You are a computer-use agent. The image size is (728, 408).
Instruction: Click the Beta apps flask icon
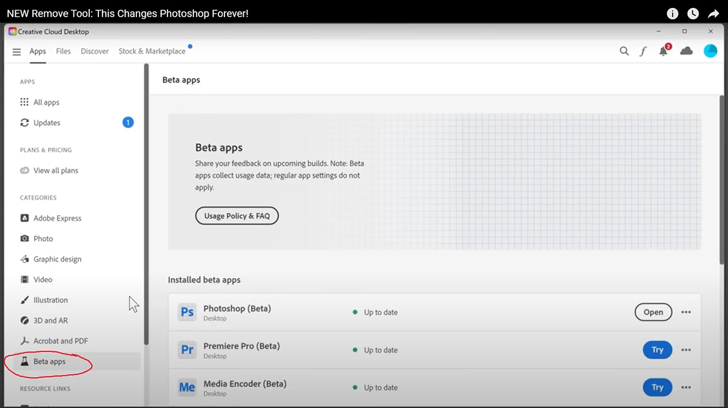24,361
